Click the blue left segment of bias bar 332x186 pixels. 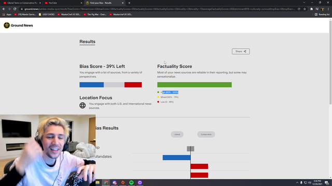(x=91, y=85)
